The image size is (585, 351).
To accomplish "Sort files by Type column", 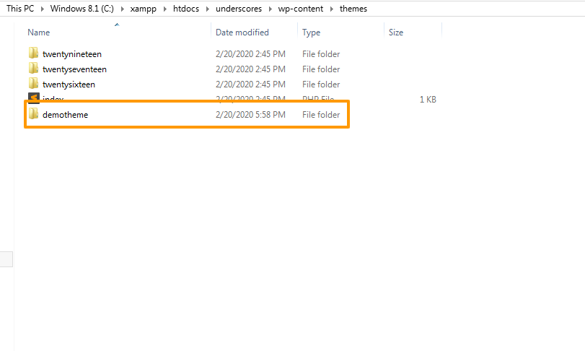I will click(x=311, y=32).
